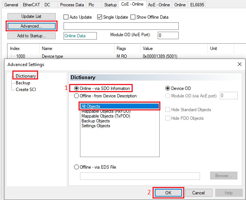The width and height of the screenshot is (246, 200).
Task: Click the Unit column header
Action: 221,49
